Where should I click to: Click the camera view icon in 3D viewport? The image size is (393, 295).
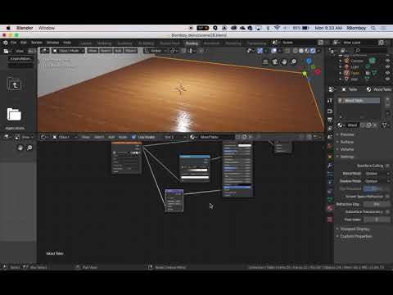point(275,61)
